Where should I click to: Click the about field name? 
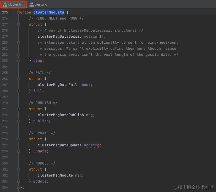[85, 85]
